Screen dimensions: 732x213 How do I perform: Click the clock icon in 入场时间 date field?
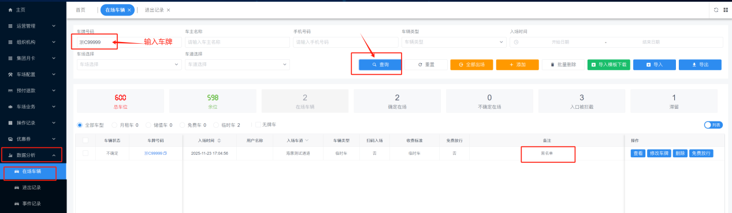tap(517, 42)
